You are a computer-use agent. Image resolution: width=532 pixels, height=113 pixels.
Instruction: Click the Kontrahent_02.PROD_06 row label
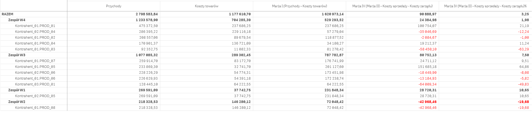[x=35, y=73]
